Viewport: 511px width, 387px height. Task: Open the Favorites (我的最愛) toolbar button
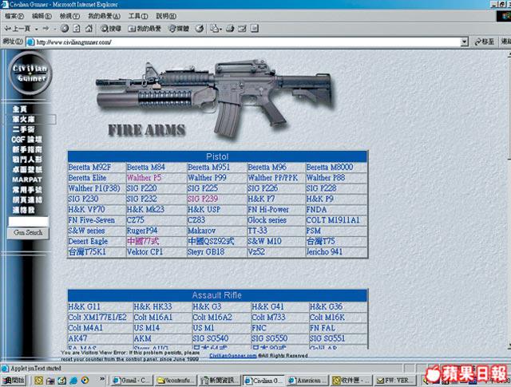[x=145, y=29]
